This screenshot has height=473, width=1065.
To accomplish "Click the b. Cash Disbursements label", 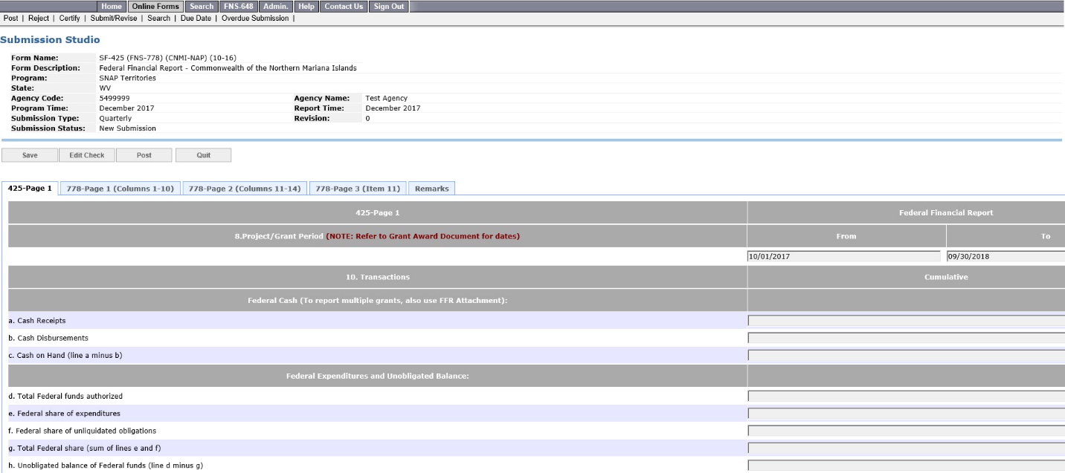I will click(x=48, y=338).
